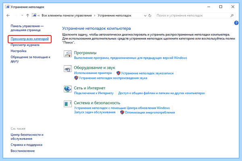This screenshot has width=242, height=161.
Task: Maximize the Устранение неполадок window
Action: (221, 7)
